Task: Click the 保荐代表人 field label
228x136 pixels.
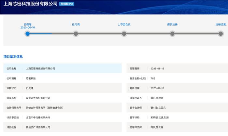Action: tap(136, 98)
